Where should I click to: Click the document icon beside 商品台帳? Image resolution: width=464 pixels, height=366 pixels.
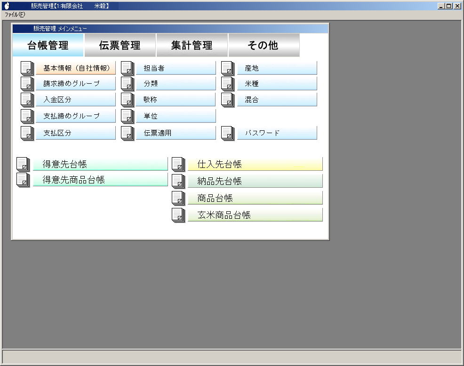[178, 198]
